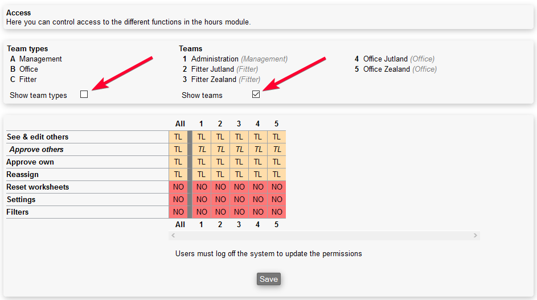Click the Office Zealand team entry
Image resolution: width=537 pixels, height=300 pixels.
(x=387, y=69)
